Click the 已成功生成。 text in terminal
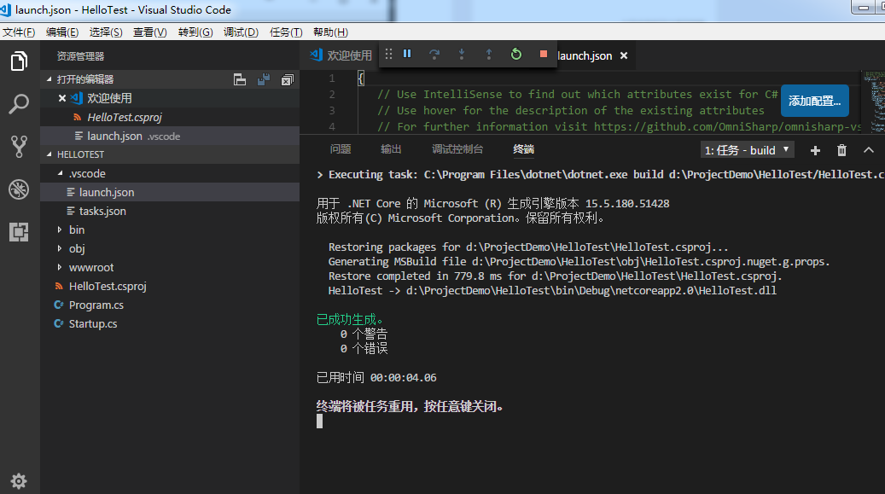 point(350,320)
